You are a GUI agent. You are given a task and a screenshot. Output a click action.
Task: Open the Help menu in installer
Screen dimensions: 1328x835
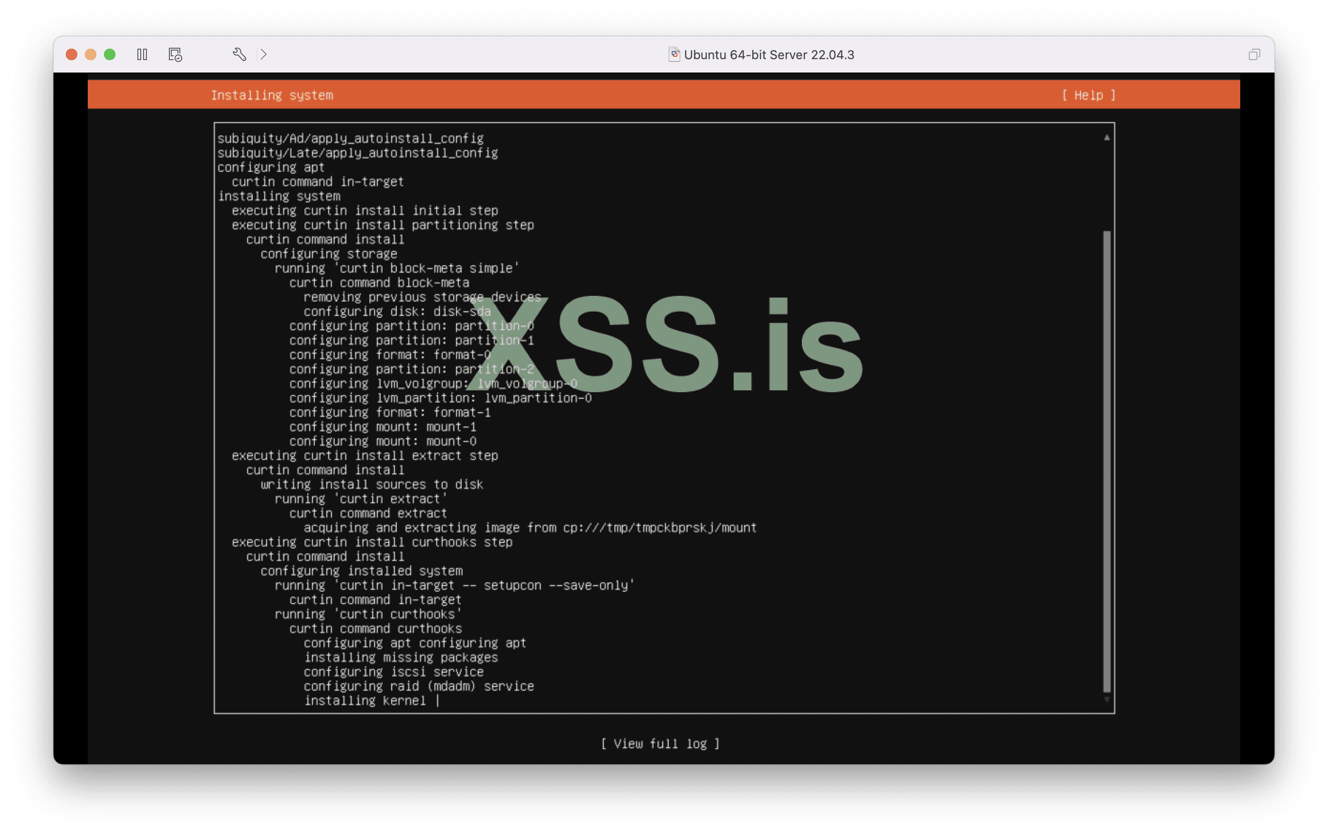click(1088, 95)
